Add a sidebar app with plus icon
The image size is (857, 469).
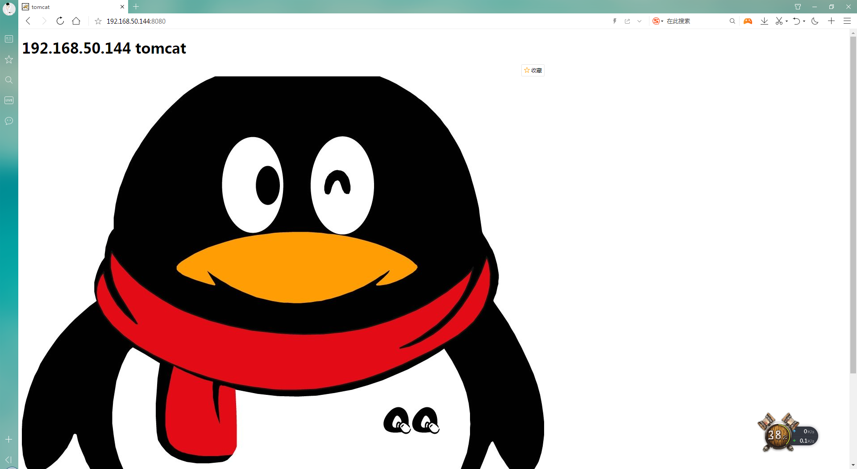click(x=9, y=440)
